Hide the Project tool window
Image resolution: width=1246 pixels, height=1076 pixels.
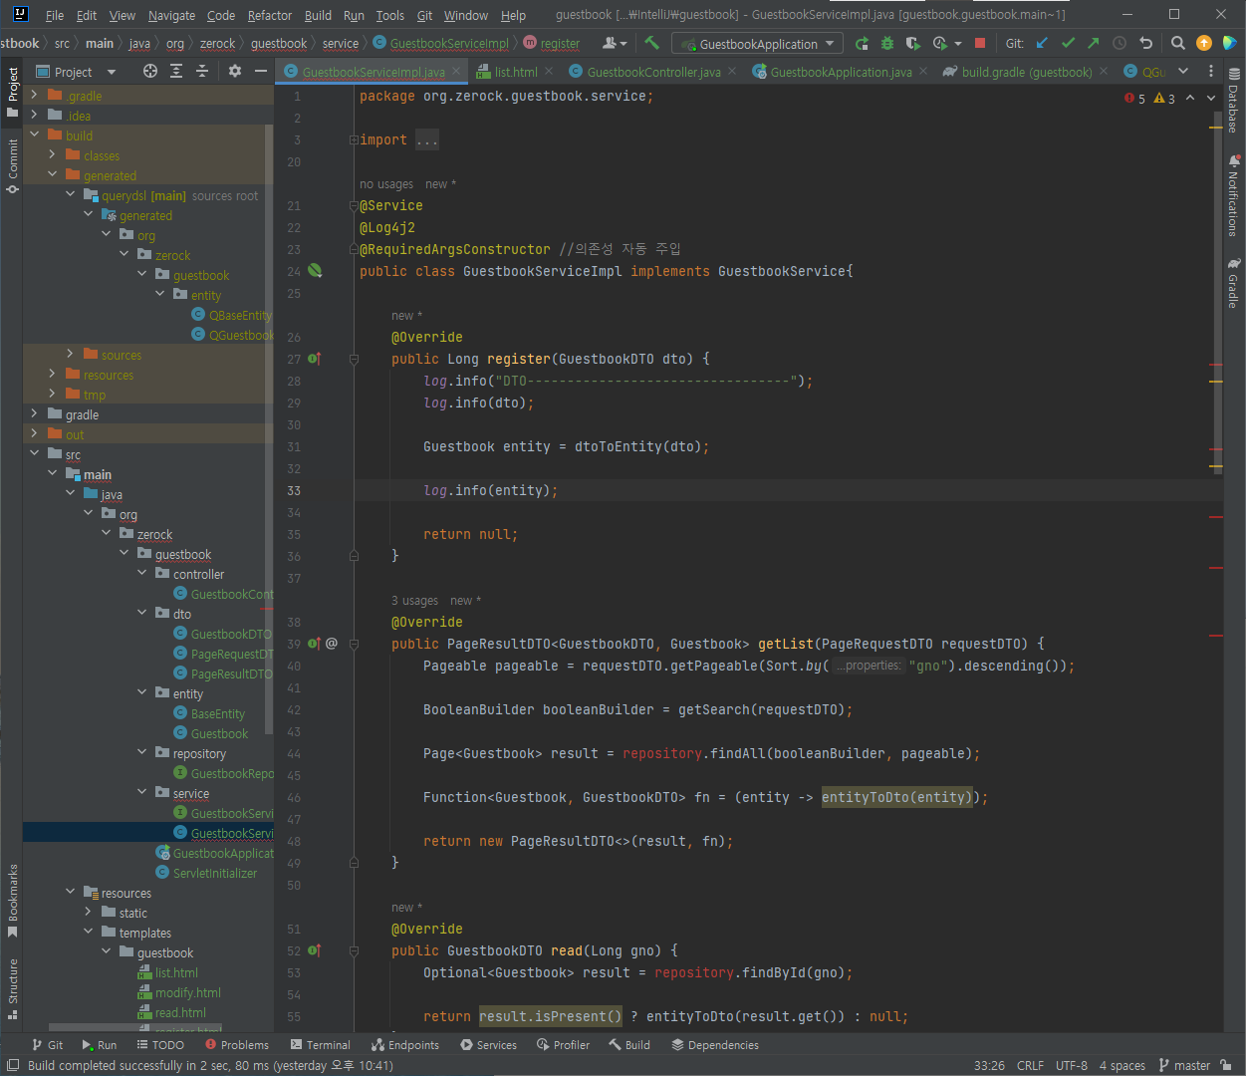[x=261, y=71]
